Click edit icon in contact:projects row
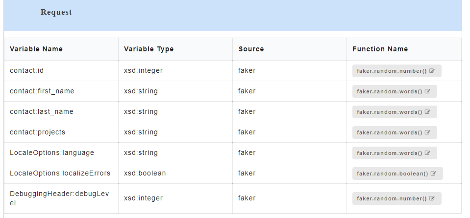Viewport: 470px width, 218px height. coord(427,132)
